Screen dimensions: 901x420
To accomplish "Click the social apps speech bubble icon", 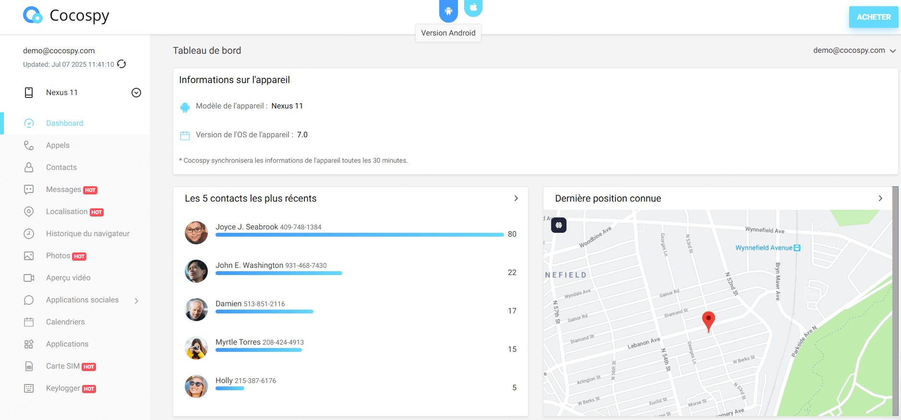I will (29, 300).
